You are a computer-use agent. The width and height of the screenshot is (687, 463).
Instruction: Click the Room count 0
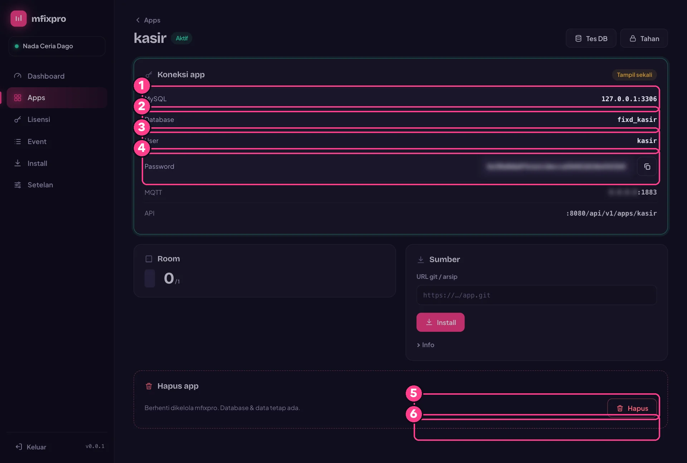click(169, 278)
